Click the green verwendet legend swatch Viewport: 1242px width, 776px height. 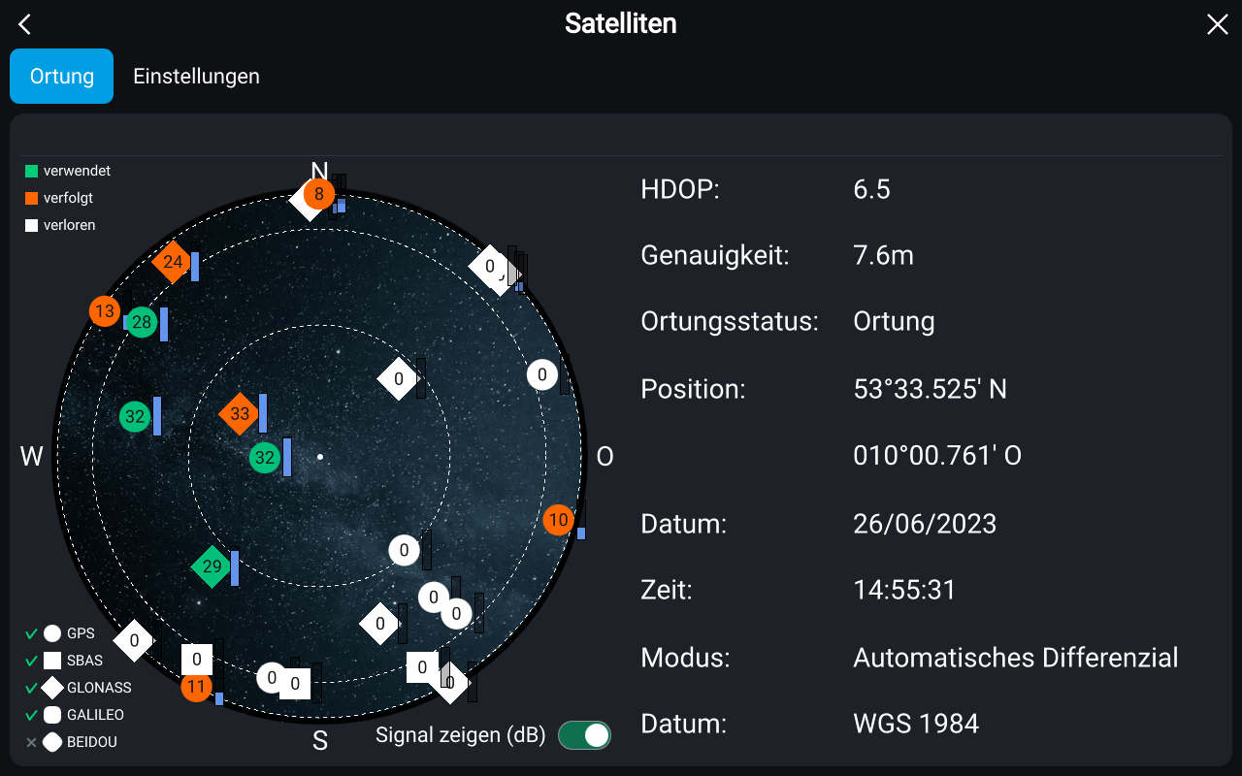(x=32, y=172)
